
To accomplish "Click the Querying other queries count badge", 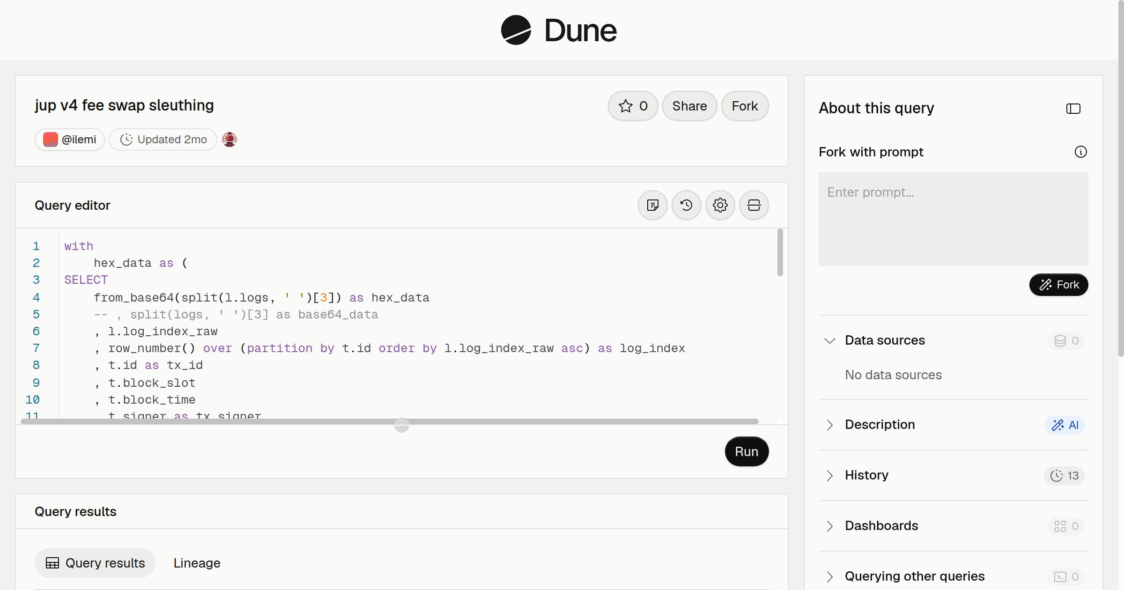I will (x=1066, y=576).
